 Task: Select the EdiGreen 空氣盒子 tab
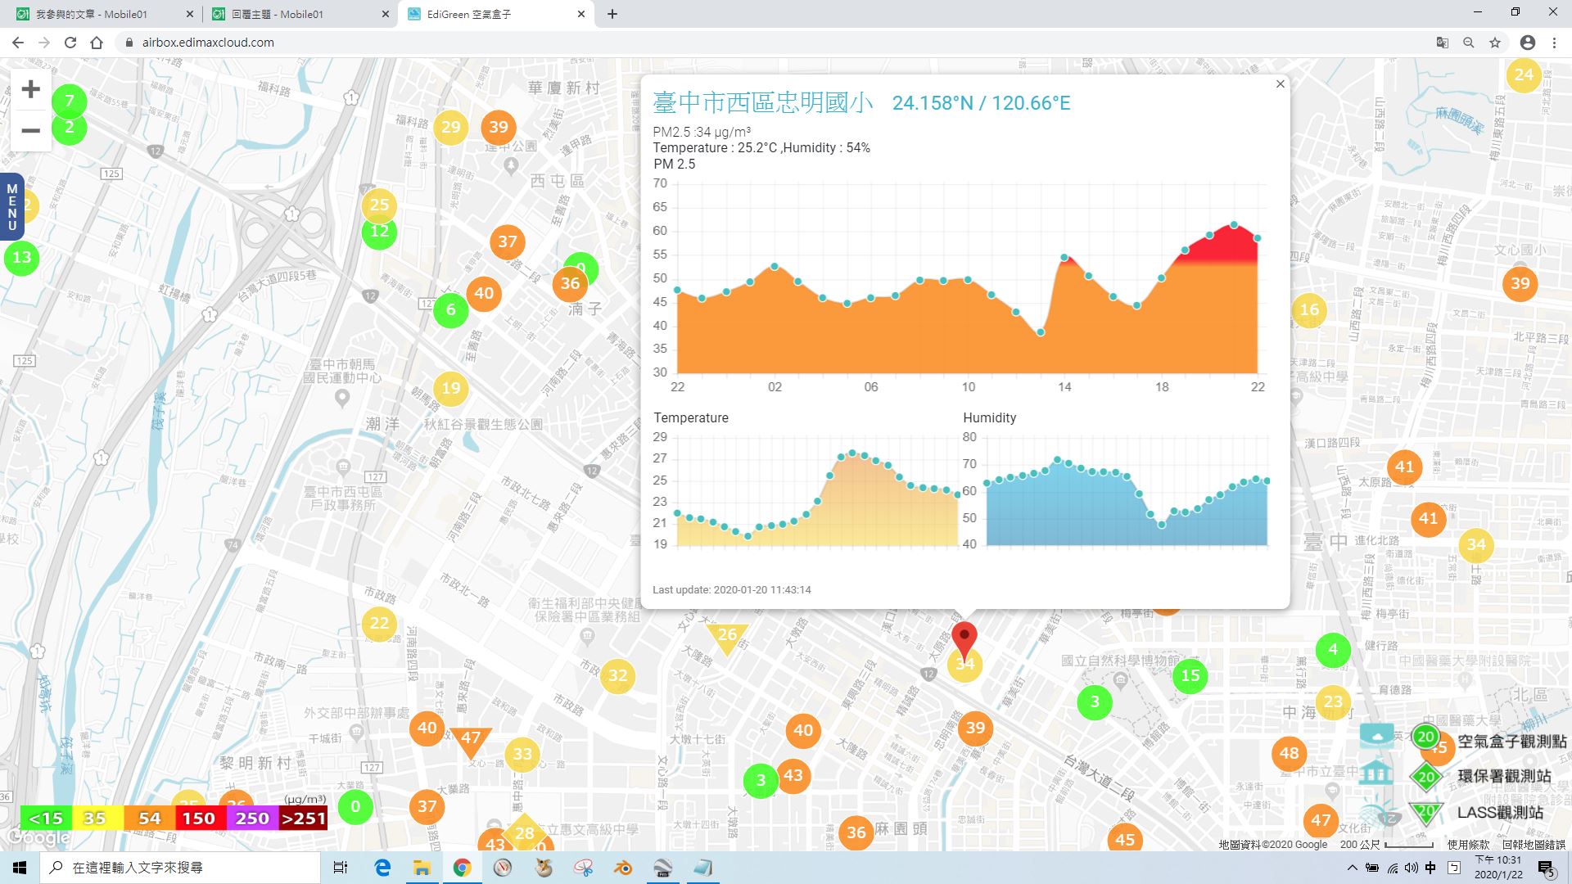point(496,14)
